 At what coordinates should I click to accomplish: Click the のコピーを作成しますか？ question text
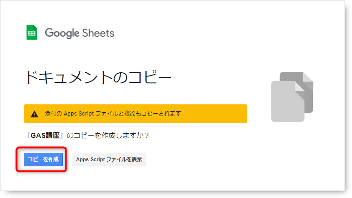(108, 136)
